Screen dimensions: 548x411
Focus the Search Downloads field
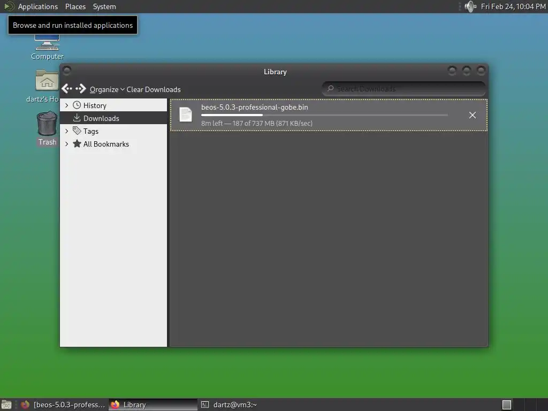404,89
